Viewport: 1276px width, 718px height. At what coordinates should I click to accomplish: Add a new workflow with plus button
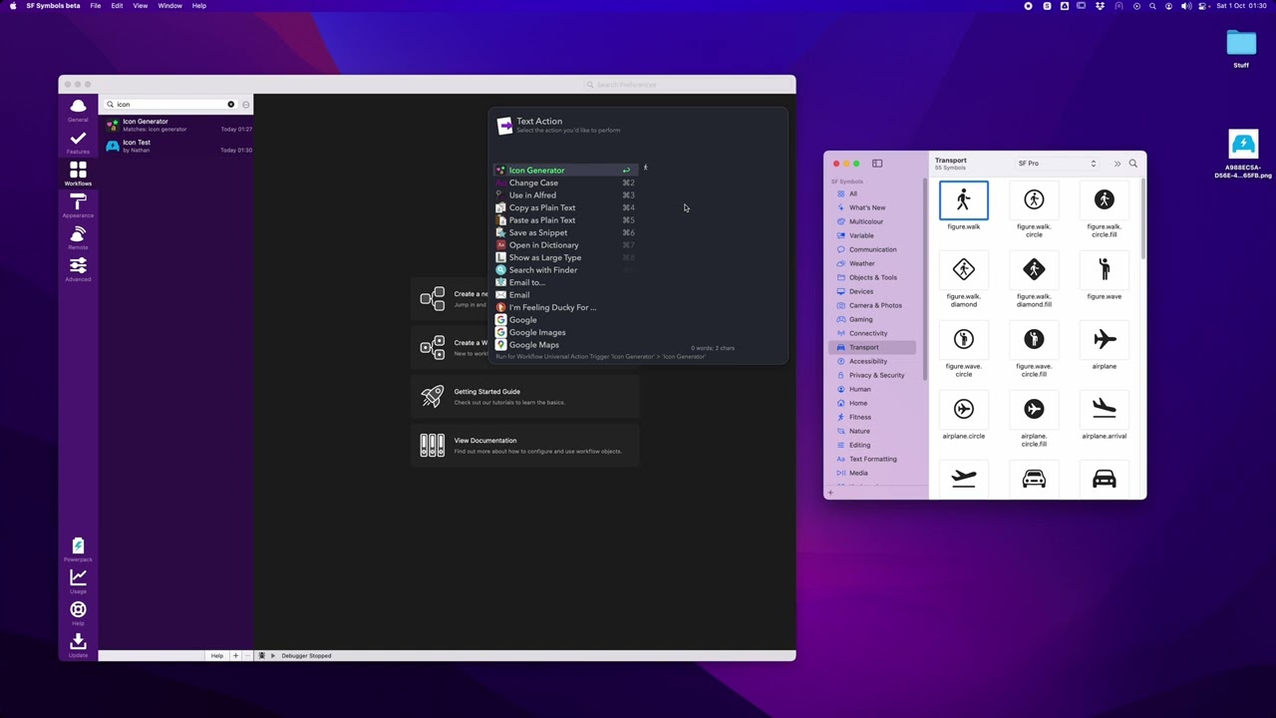[235, 655]
